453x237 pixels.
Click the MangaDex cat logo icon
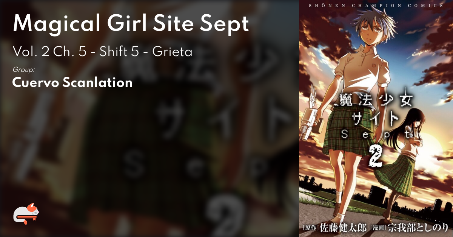tap(26, 213)
